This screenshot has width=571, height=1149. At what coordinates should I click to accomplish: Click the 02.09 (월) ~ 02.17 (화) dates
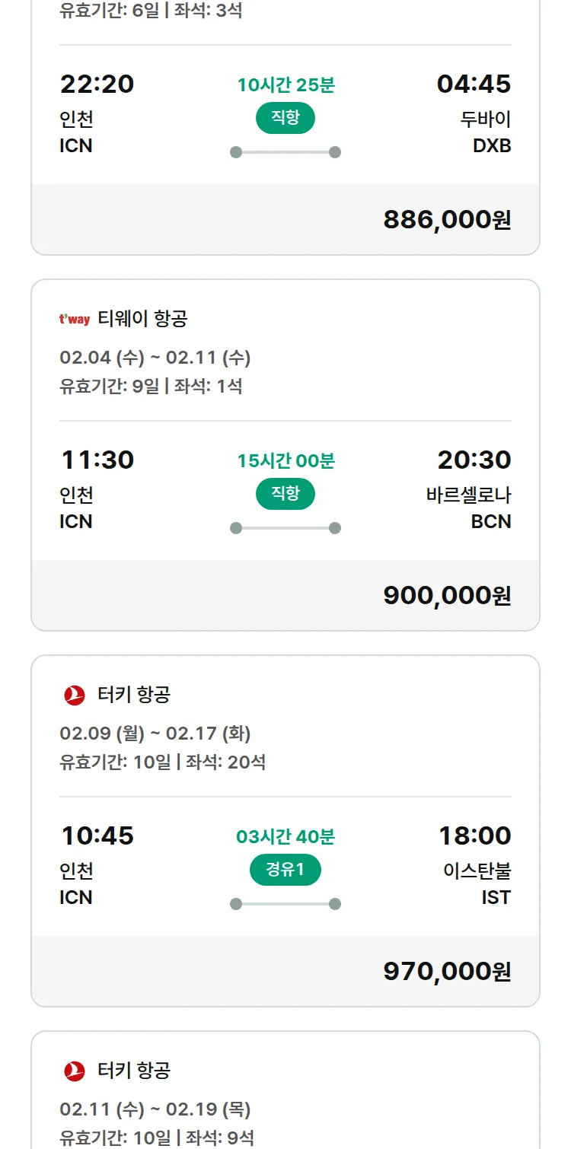click(155, 734)
